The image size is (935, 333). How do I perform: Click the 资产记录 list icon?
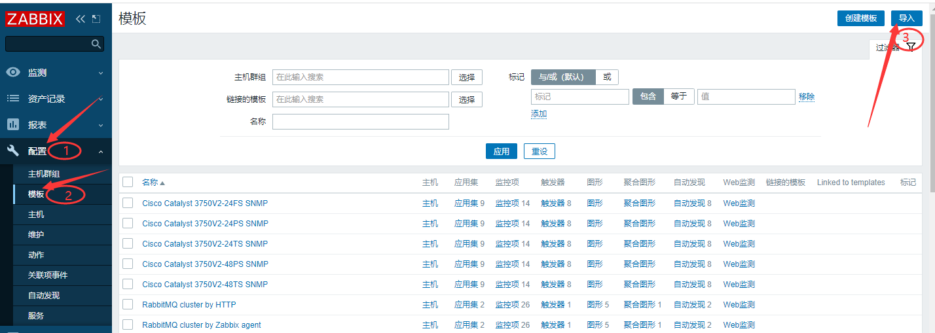[13, 98]
